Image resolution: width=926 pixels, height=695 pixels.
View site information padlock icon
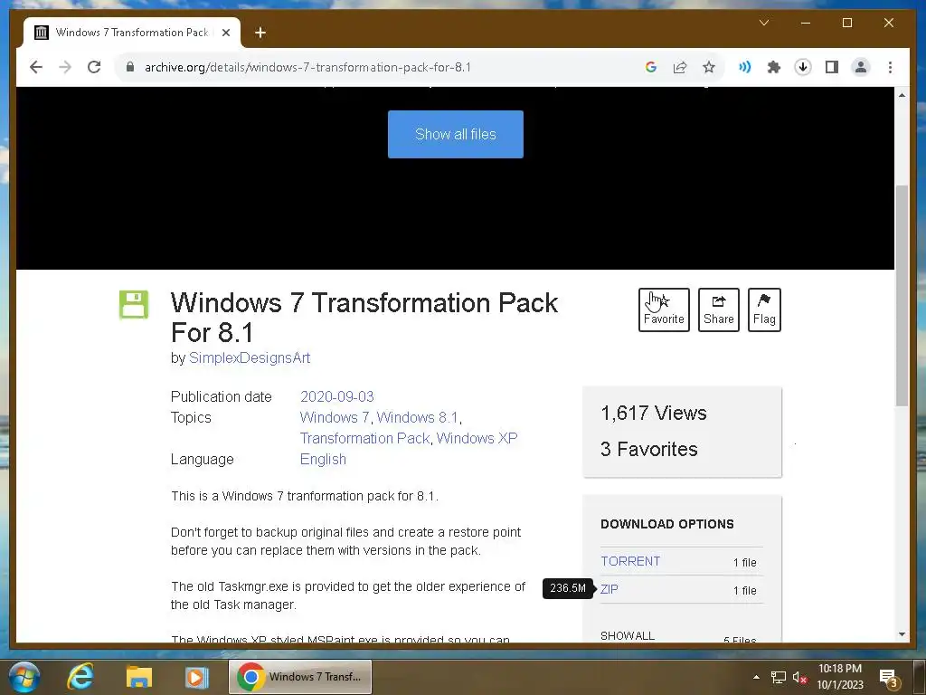pos(130,67)
